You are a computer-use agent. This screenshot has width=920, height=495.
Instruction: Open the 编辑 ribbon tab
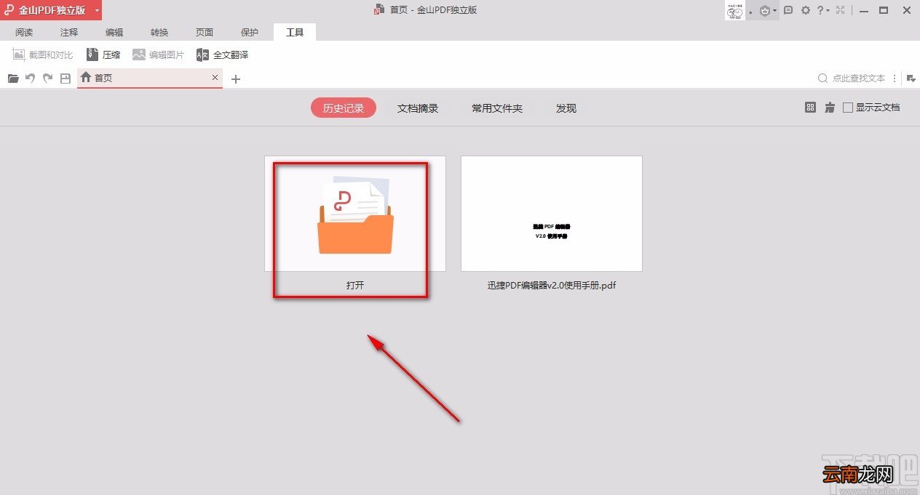[x=114, y=32]
